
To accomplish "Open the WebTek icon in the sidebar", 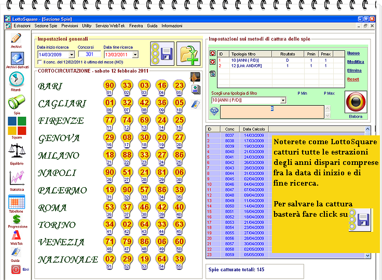I will [16, 235].
